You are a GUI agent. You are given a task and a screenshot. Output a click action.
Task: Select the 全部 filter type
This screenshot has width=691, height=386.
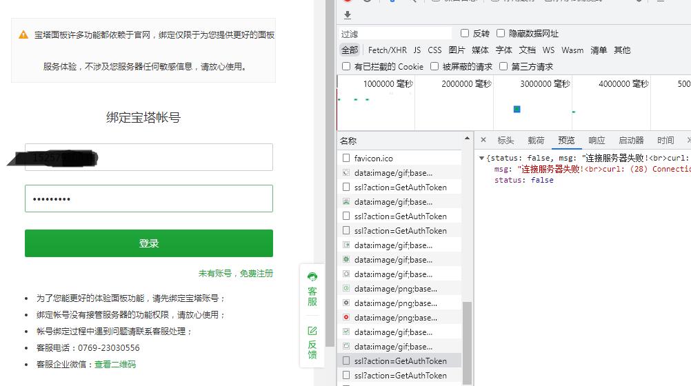[x=350, y=50]
